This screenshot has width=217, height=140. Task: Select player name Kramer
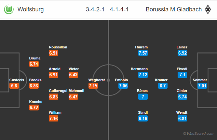[x=161, y=80]
